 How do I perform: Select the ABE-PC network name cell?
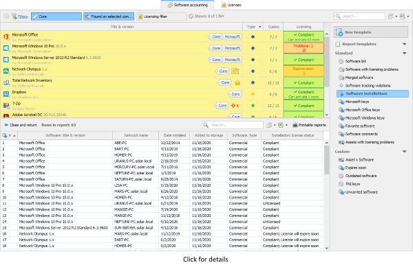tap(136, 143)
